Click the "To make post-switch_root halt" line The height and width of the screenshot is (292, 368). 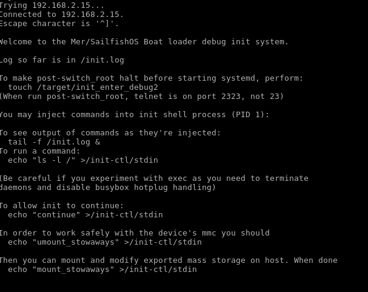(152, 78)
